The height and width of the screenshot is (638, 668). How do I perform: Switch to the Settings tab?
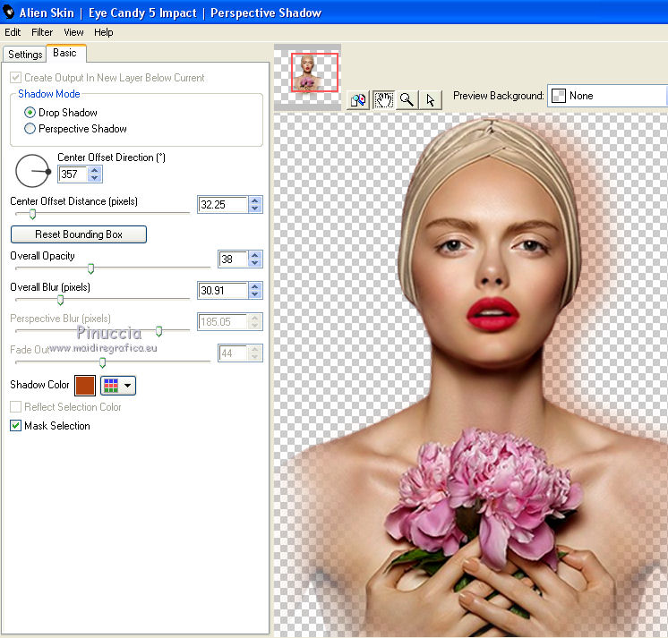[25, 55]
